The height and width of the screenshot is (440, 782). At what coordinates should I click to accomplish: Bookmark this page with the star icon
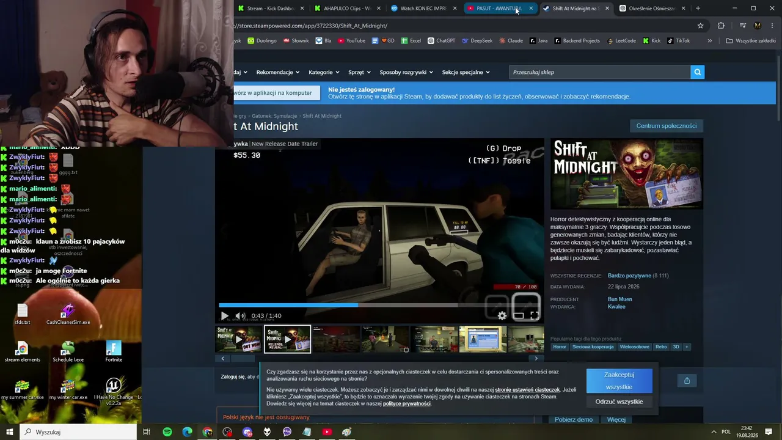(x=701, y=26)
